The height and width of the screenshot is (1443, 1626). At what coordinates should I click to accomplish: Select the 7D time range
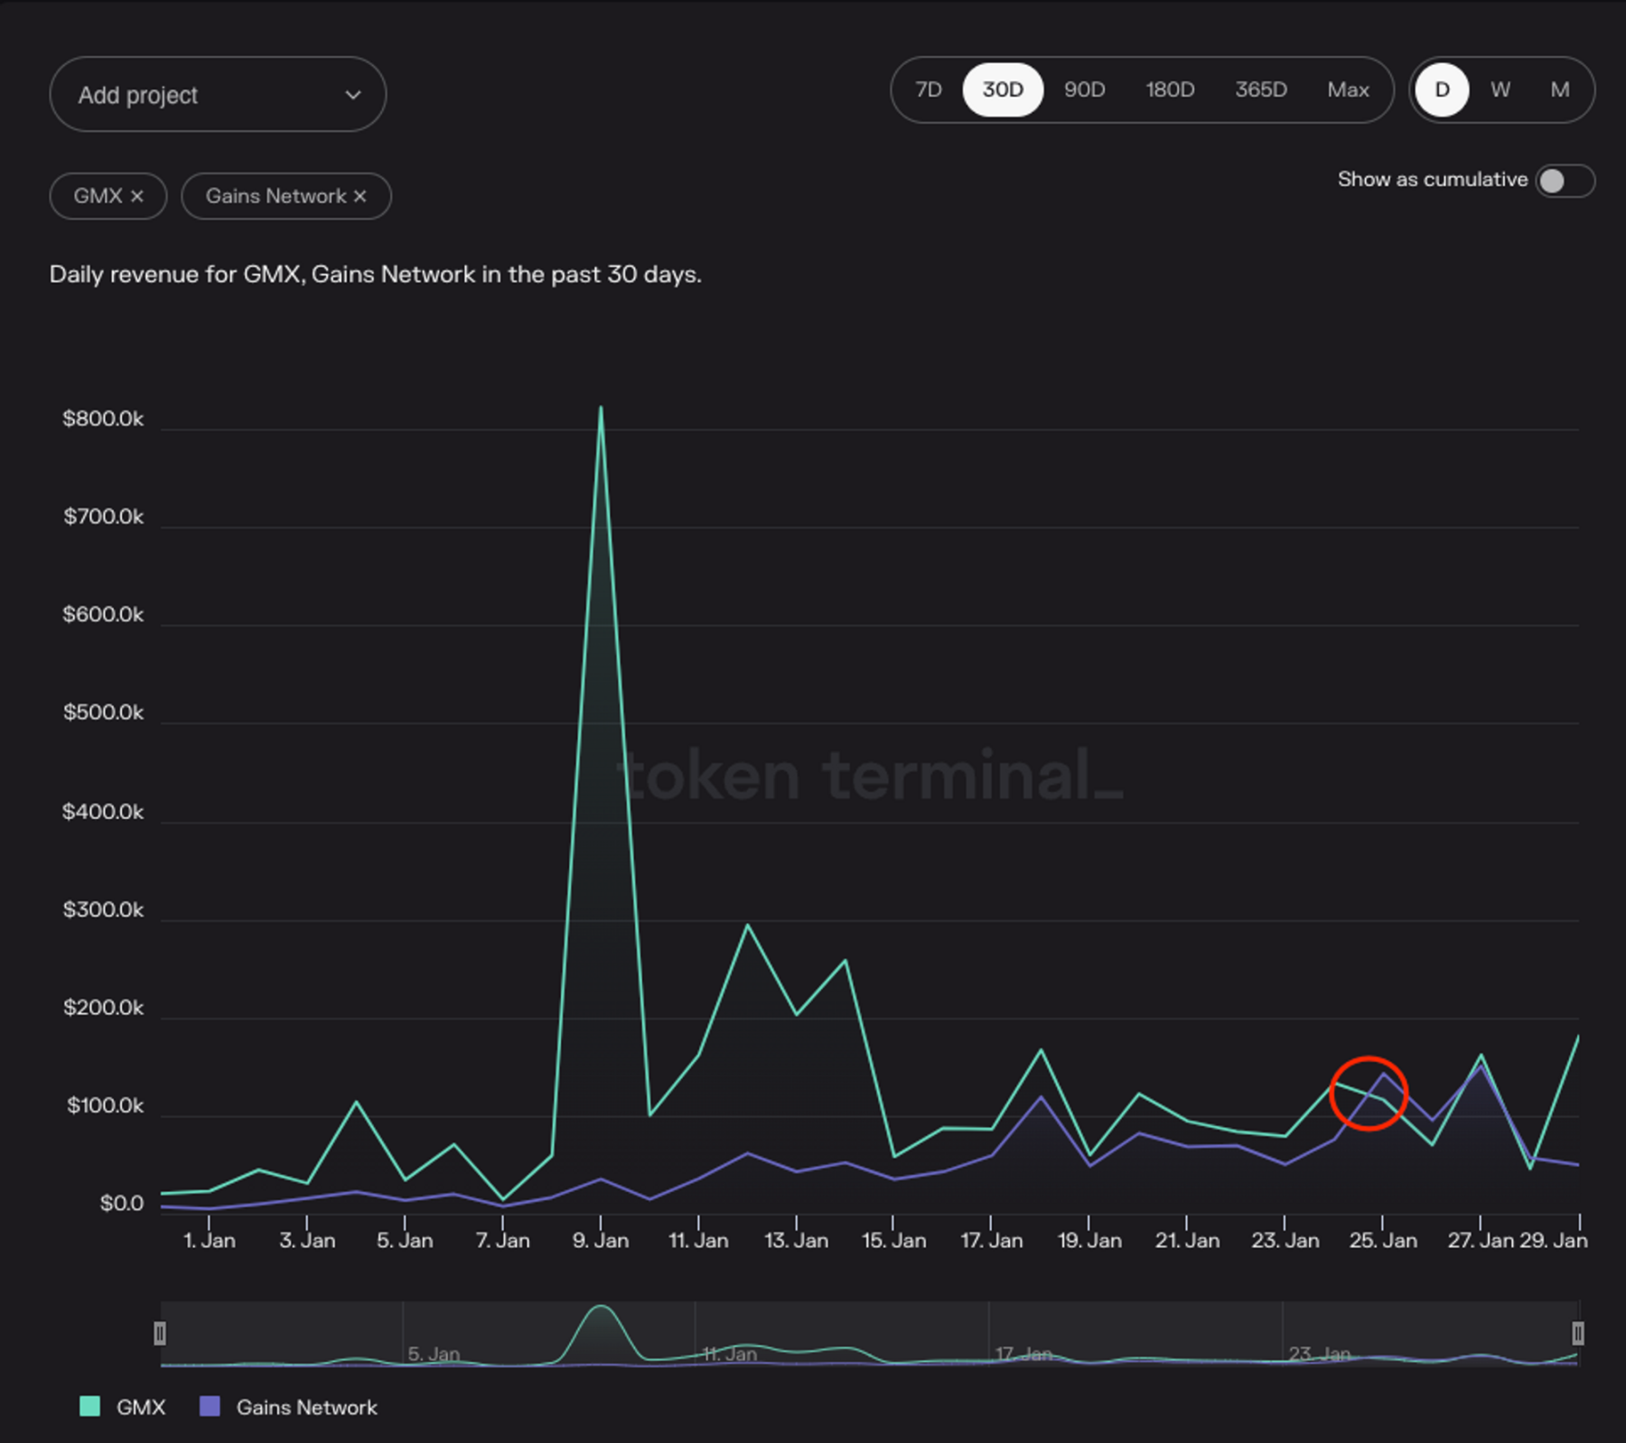[929, 89]
